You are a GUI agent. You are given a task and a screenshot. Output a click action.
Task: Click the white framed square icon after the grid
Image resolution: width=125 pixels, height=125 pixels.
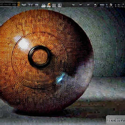click(x=60, y=5)
